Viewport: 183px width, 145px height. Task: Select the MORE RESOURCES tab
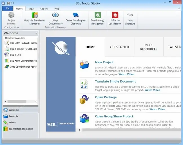pos(149,47)
